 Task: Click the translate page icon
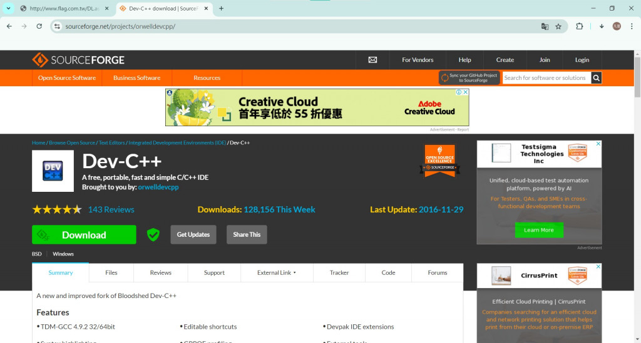(545, 26)
